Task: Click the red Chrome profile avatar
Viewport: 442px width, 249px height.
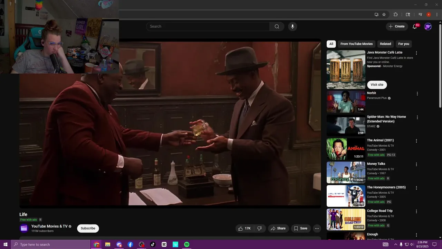Action: pyautogui.click(x=429, y=15)
